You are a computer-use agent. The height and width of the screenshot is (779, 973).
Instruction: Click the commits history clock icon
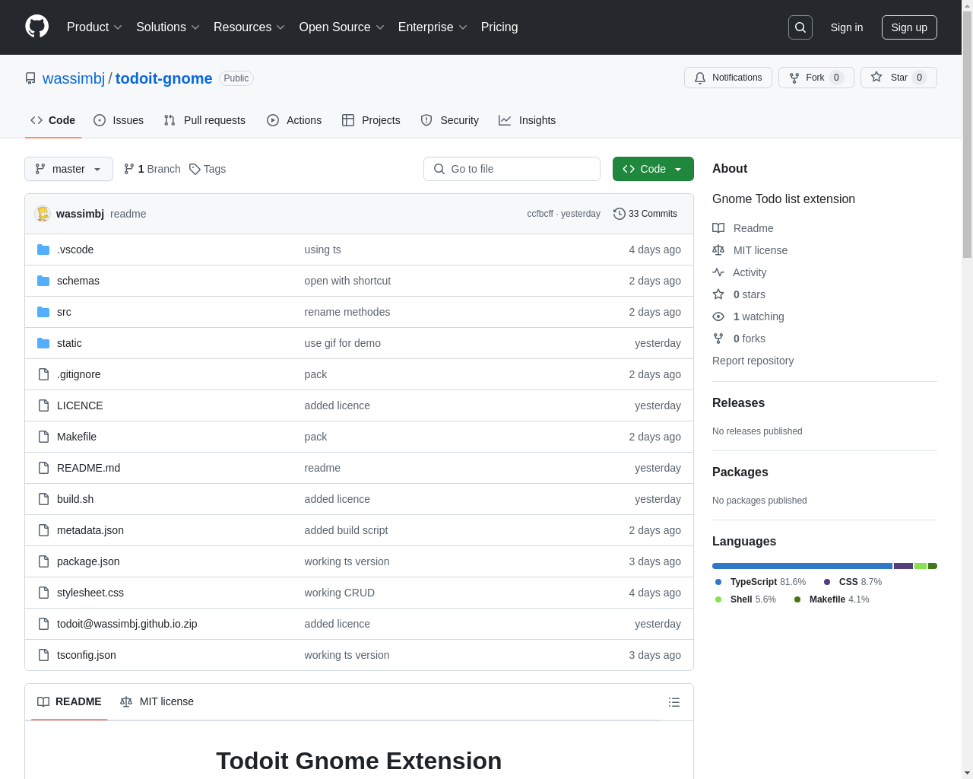point(620,214)
